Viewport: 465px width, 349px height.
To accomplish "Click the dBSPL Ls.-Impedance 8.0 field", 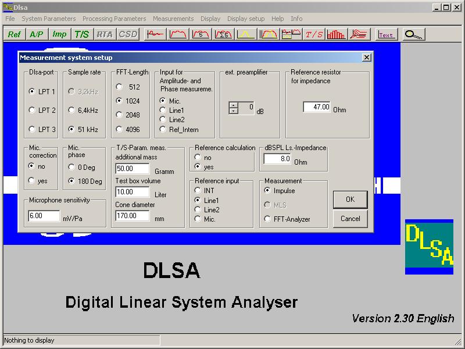I will pyautogui.click(x=277, y=159).
